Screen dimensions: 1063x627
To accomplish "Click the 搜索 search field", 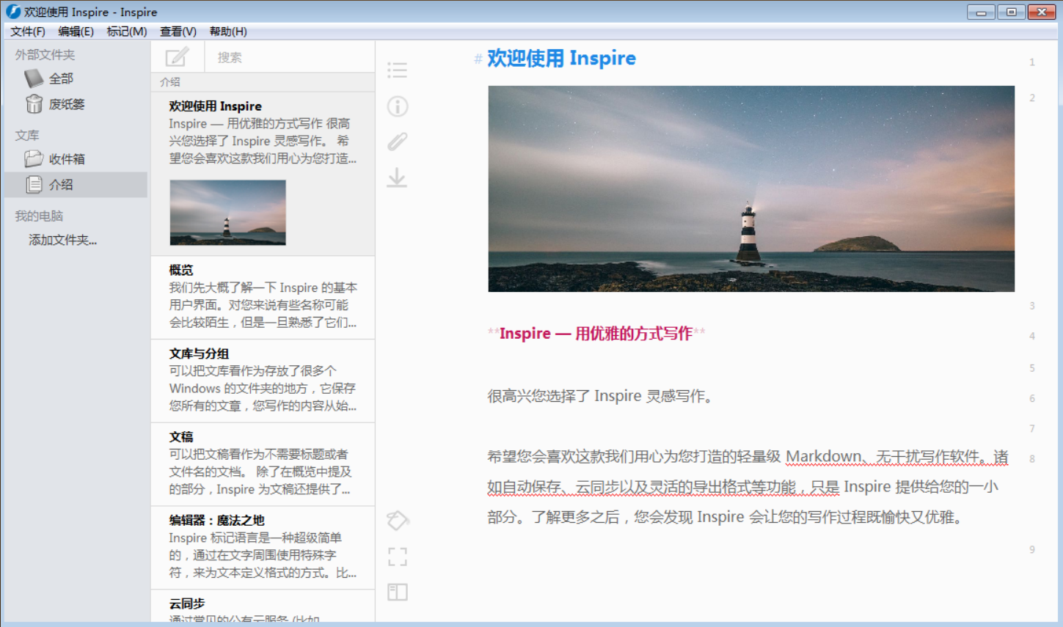I will [x=286, y=57].
